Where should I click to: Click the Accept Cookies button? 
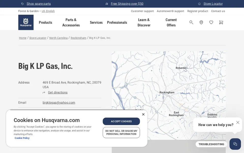pyautogui.click(x=121, y=121)
